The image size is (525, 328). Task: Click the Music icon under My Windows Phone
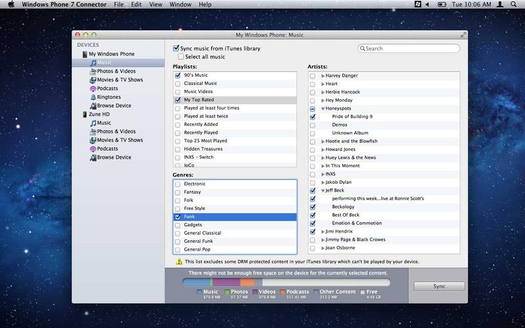[x=93, y=63]
